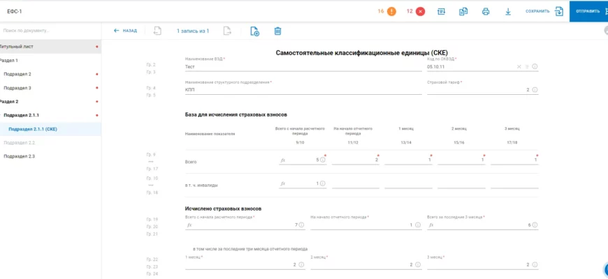Image resolution: width=608 pixels, height=279 pixels.
Task: Open Подраздел 3 in sidebar
Action: click(x=50, y=88)
